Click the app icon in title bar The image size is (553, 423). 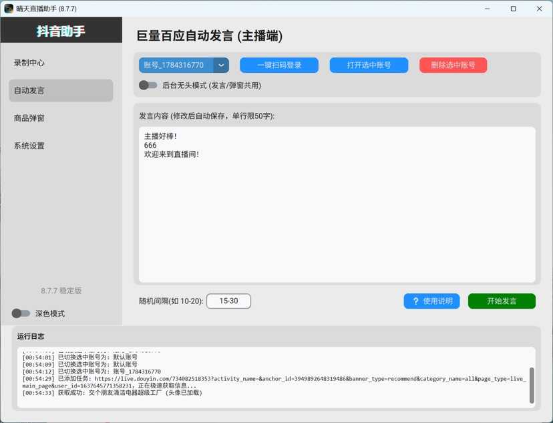coord(9,9)
